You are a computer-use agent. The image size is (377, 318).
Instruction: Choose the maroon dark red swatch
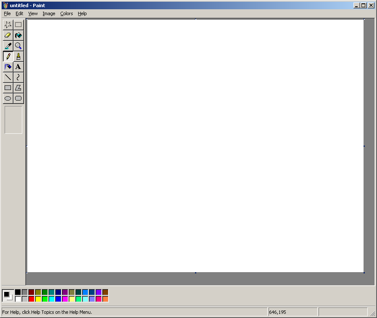pyautogui.click(x=31, y=292)
